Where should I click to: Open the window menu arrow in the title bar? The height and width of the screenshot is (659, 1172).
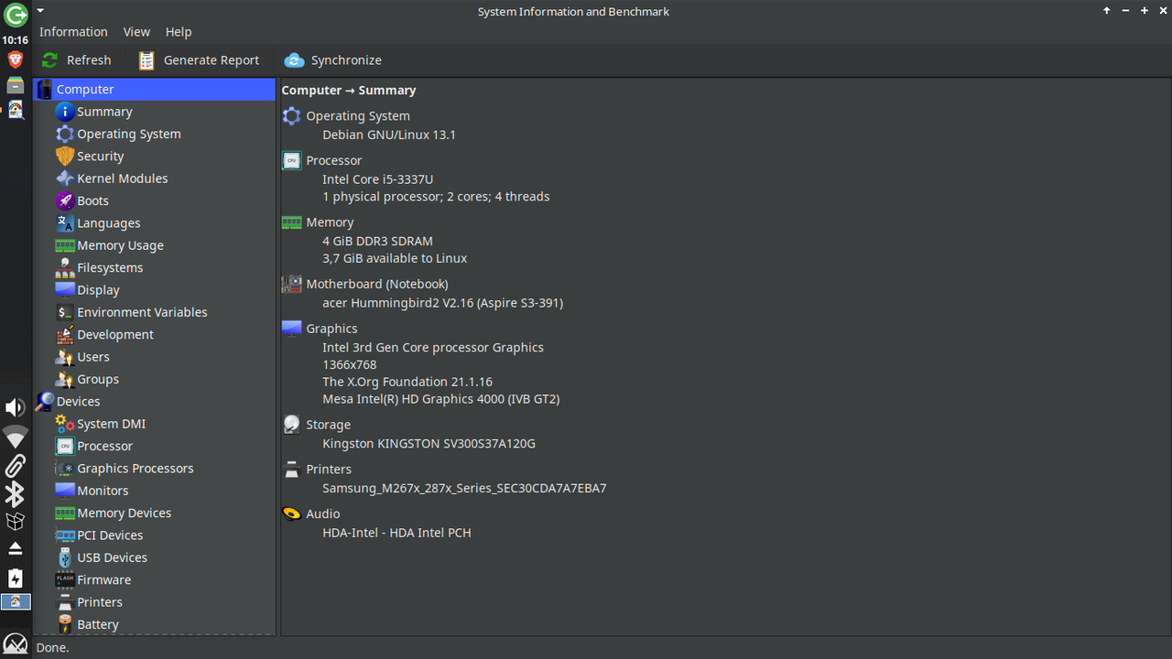coord(40,11)
